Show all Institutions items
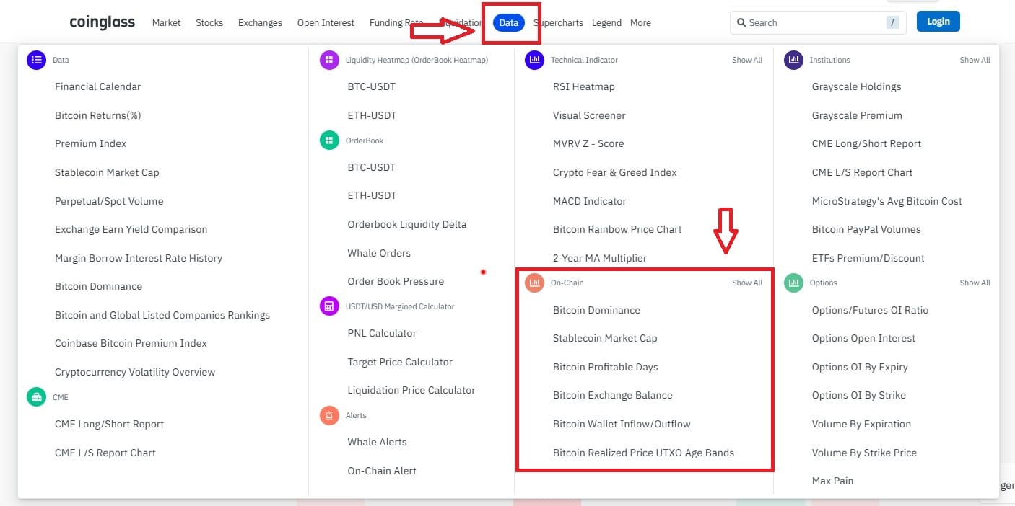The width and height of the screenshot is (1015, 506). 975,60
